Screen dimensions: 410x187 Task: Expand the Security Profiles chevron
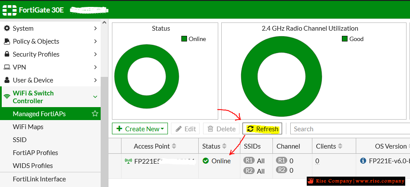coord(95,54)
